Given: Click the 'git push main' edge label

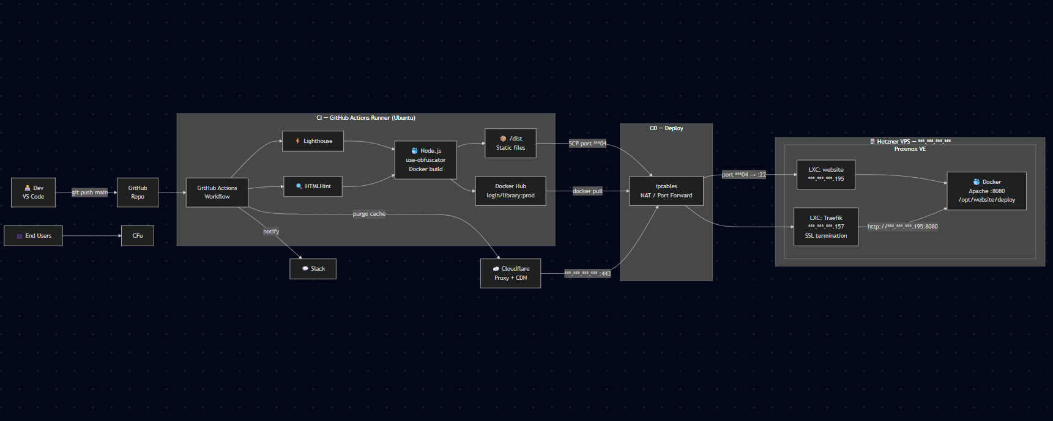Looking at the screenshot, I should (90, 192).
